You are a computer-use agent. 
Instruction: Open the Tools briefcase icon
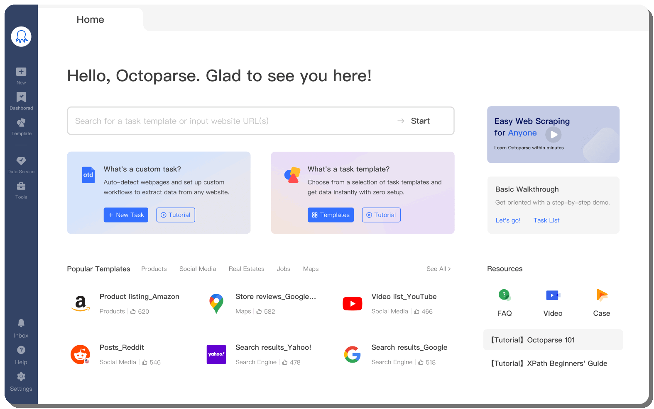coord(21,186)
